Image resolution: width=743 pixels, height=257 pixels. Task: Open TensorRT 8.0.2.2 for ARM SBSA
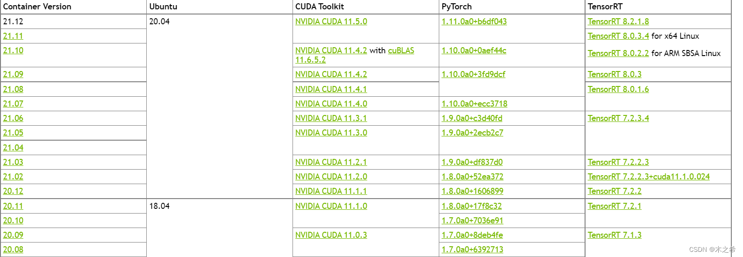[x=618, y=53]
